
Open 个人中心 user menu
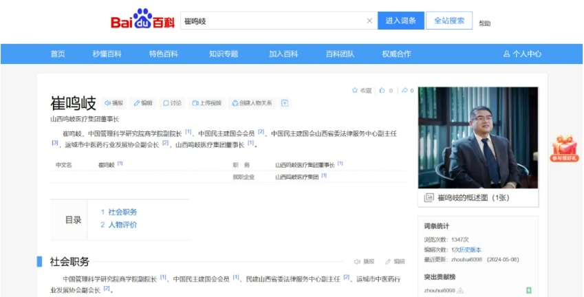522,54
